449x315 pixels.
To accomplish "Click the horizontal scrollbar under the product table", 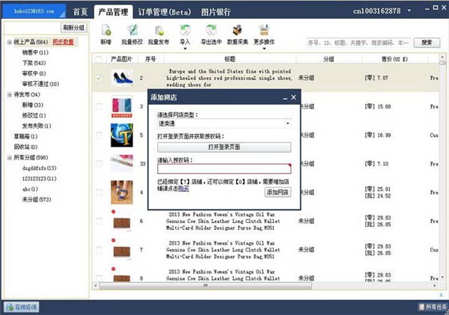I will coord(205,286).
